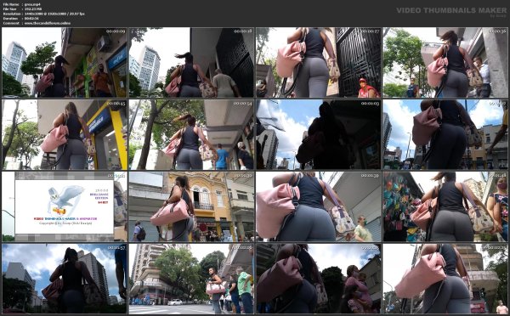The width and height of the screenshot is (510, 316).
Task: Select the street crossing thumbnail with parked cars
Action: tap(191, 279)
